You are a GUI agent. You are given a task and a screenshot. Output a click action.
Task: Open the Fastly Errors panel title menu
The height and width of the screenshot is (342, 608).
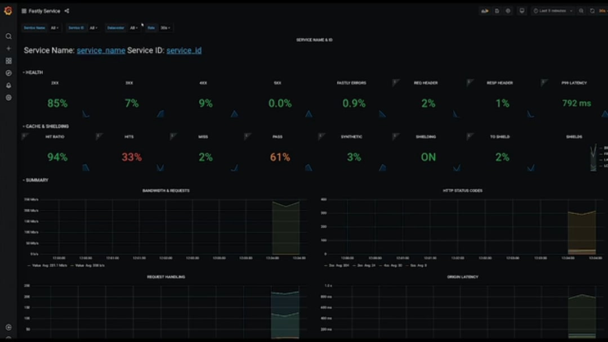pos(351,83)
